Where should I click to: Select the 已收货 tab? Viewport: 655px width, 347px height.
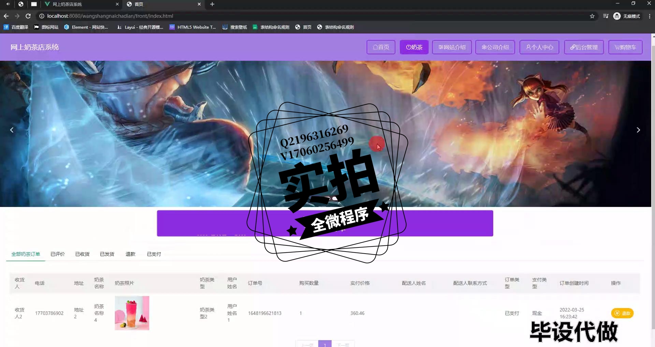point(82,254)
